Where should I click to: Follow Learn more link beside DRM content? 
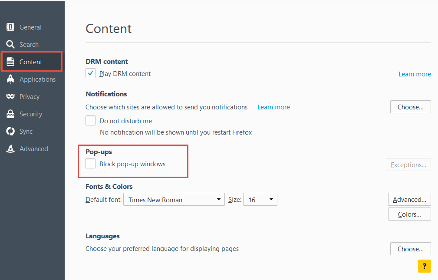point(415,74)
